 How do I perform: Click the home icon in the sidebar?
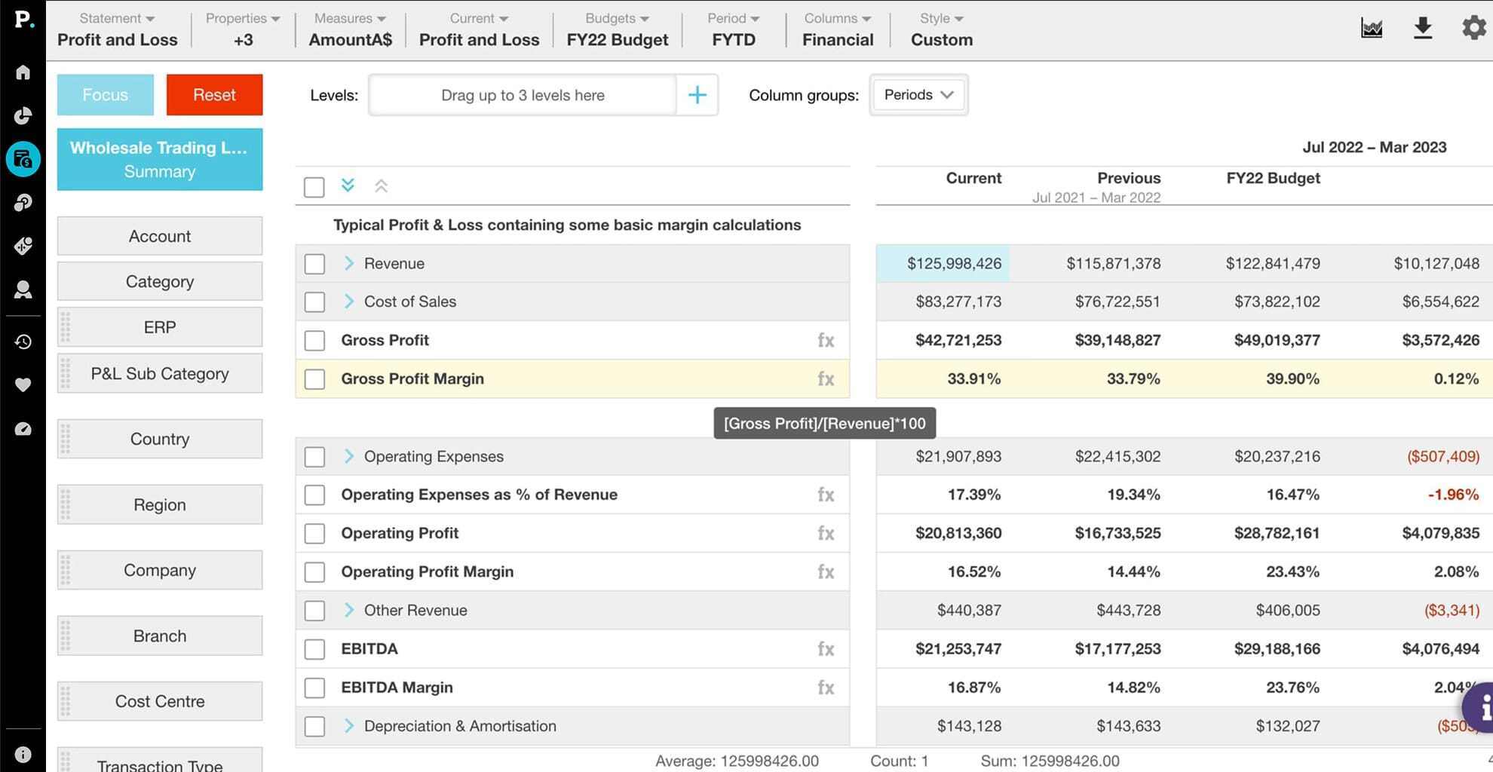pos(23,72)
